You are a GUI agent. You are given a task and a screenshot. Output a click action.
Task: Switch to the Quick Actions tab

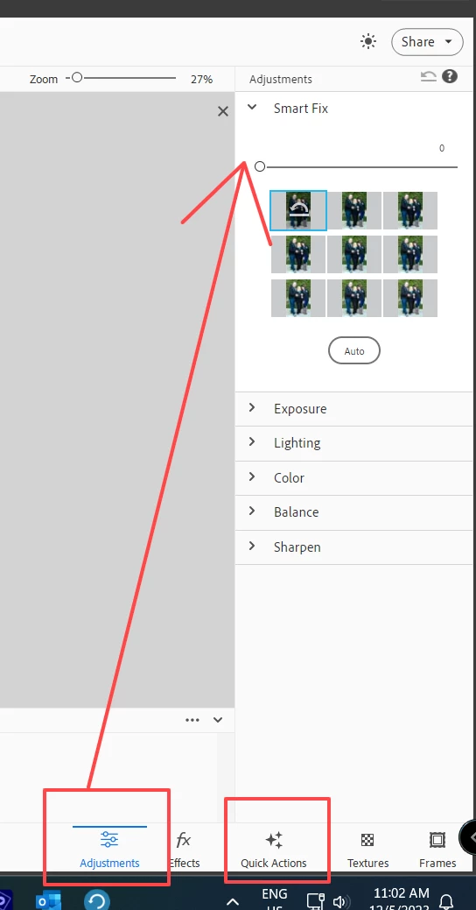click(x=274, y=849)
